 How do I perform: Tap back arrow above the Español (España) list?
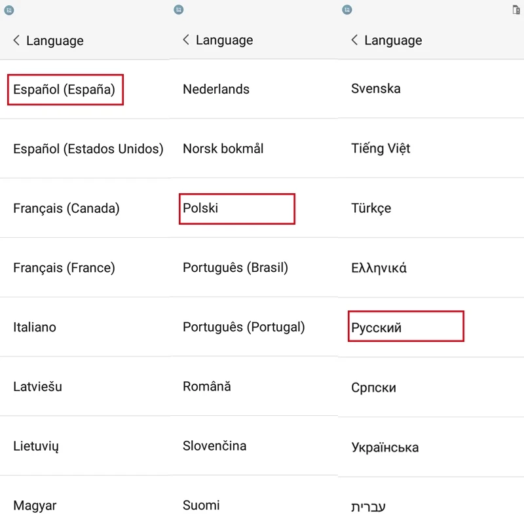[x=16, y=41]
